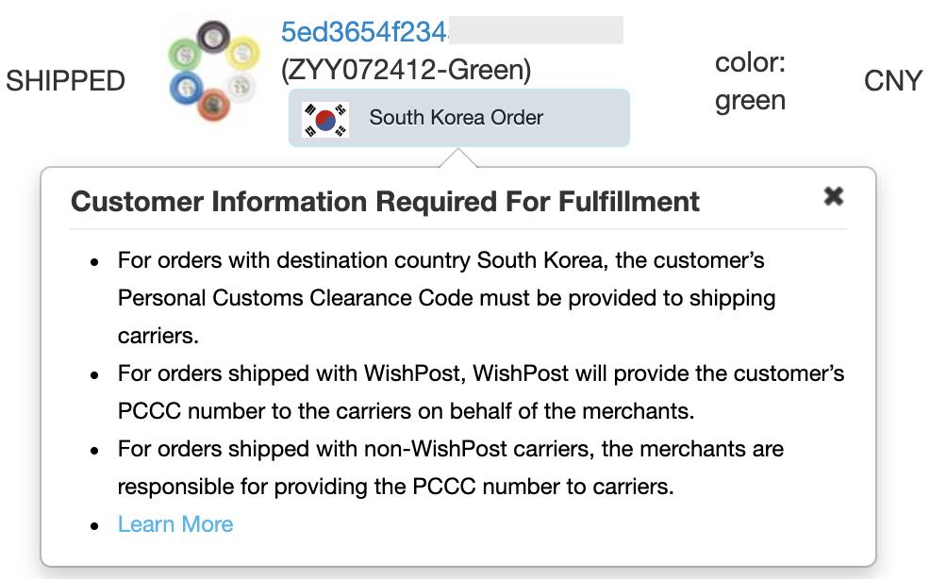The image size is (930, 579).
Task: Select the SHIPPED status label
Action: click(65, 81)
